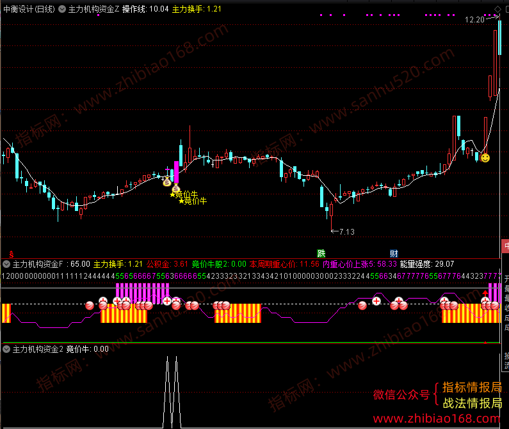
Task: Click the 战法情报局 text
Action: 473,403
